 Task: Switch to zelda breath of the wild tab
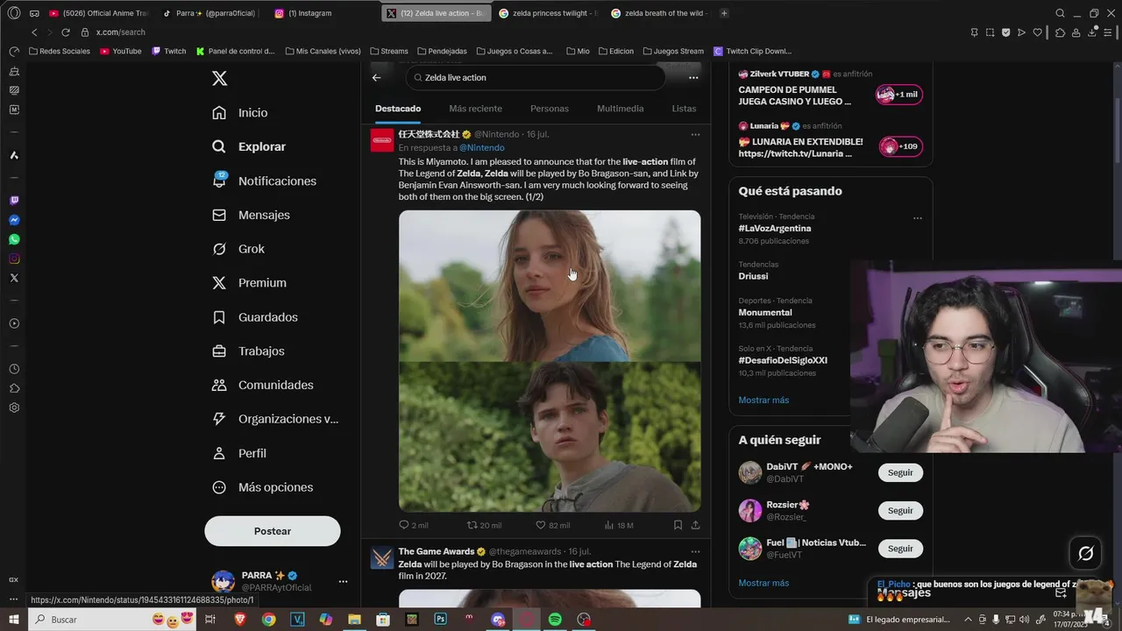(x=661, y=13)
